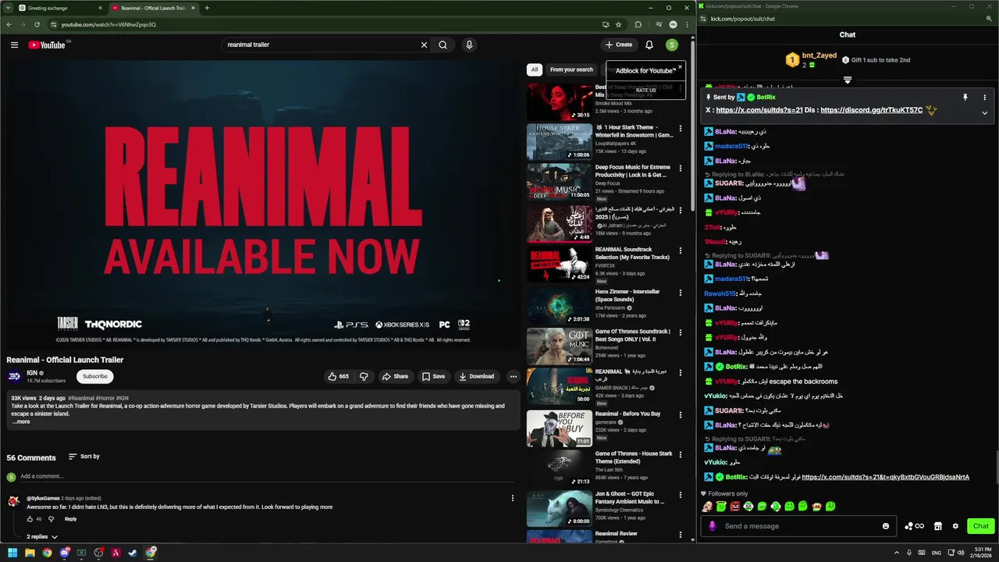Open the Chrome tab search dropdown
This screenshot has width=999, height=562.
[x=7, y=8]
